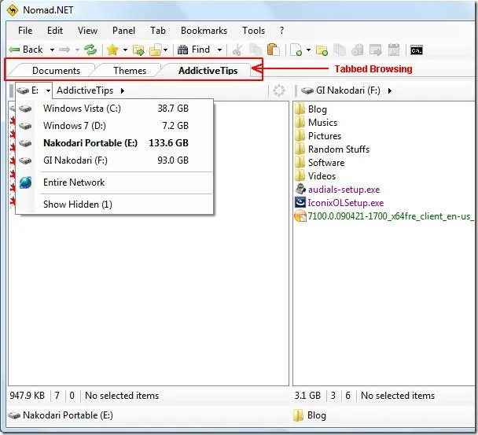
Task: Click the New Folder icon
Action: coord(322,50)
